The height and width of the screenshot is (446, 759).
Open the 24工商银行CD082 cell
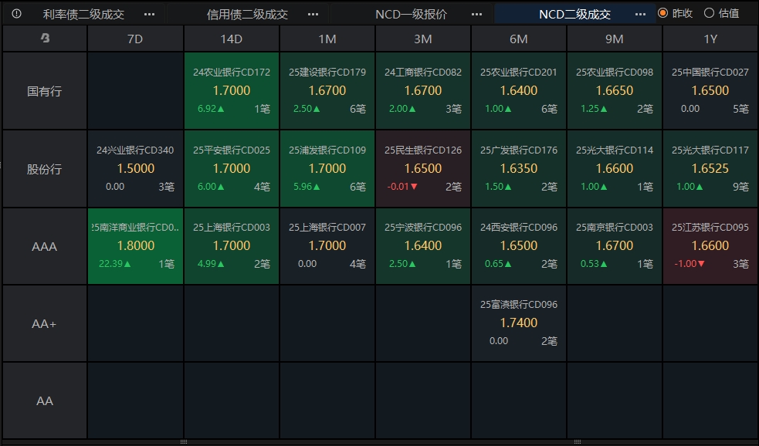423,91
